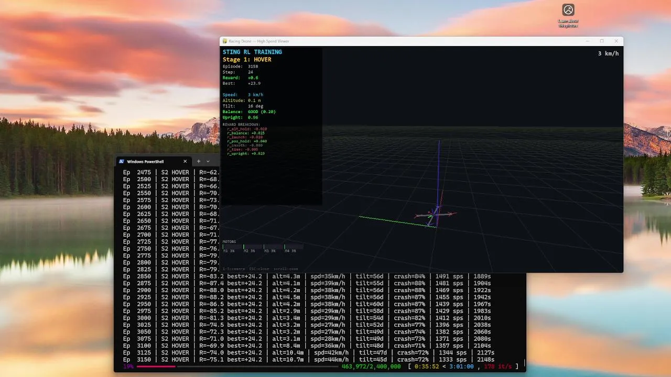
Task: Click the camera/ESC/scroll keyboard hint text
Action: (x=260, y=269)
